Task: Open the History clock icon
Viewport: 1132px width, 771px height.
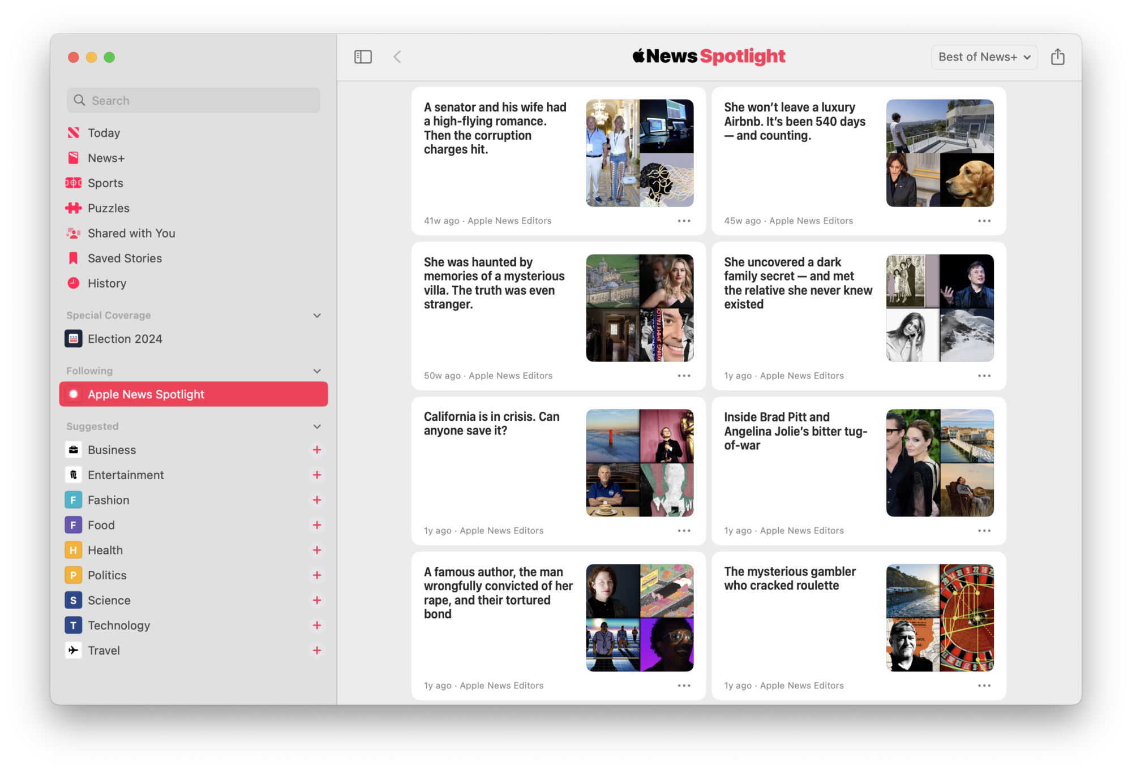Action: pyautogui.click(x=74, y=283)
